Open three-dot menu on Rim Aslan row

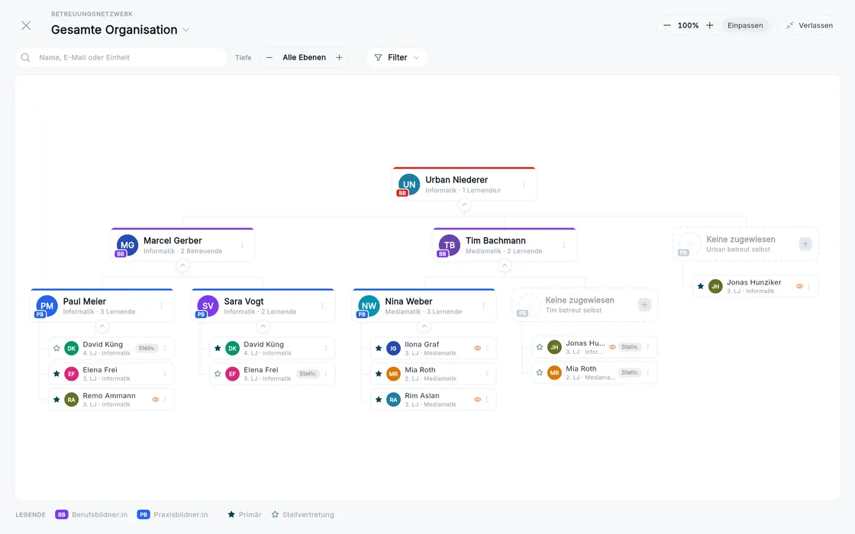click(x=486, y=400)
